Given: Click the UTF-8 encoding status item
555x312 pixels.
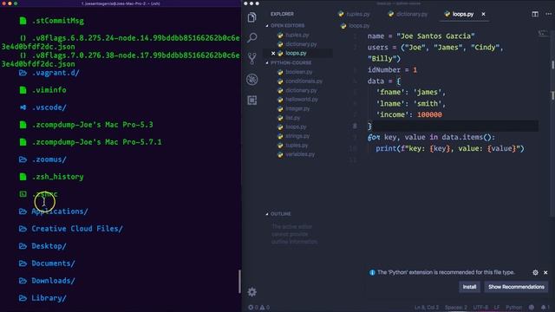Looking at the screenshot, I should 480,307.
